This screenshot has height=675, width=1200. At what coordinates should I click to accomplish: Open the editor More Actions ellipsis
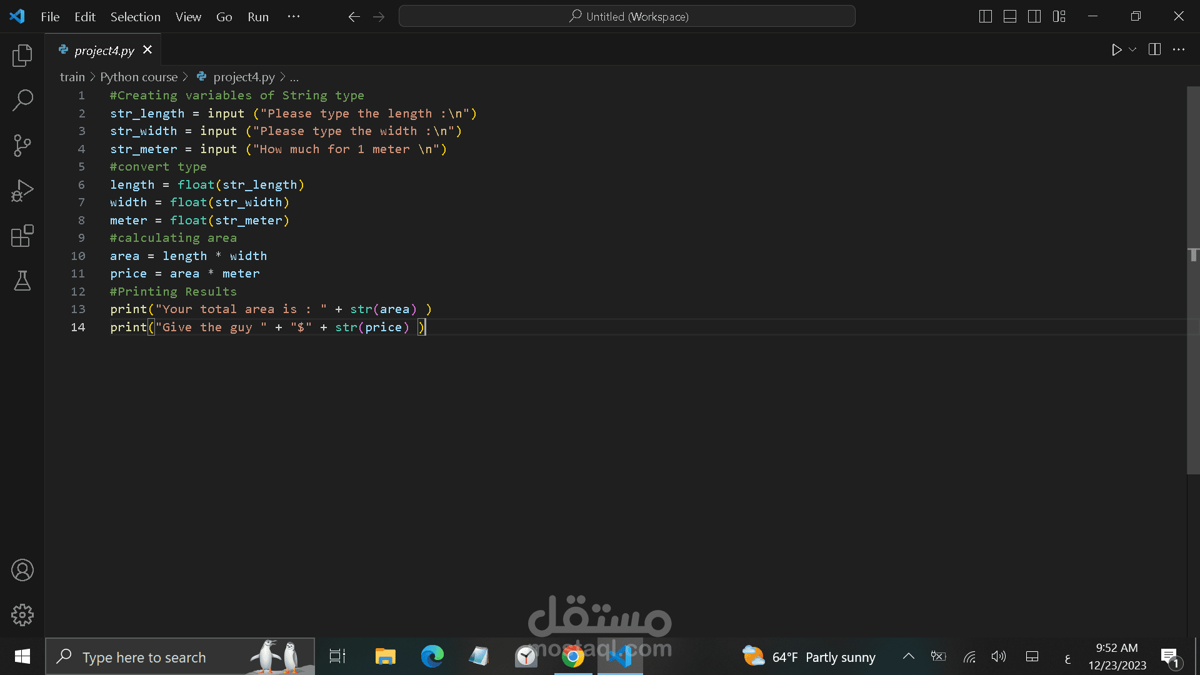(1179, 49)
